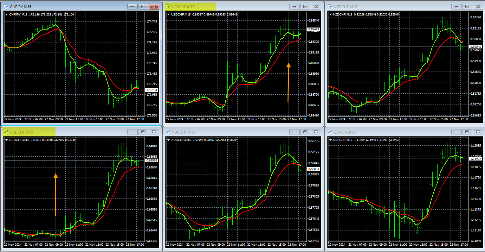Screen dimensions: 485x252
Task: Open the NZDCHF window system icon
Action: 330,7
